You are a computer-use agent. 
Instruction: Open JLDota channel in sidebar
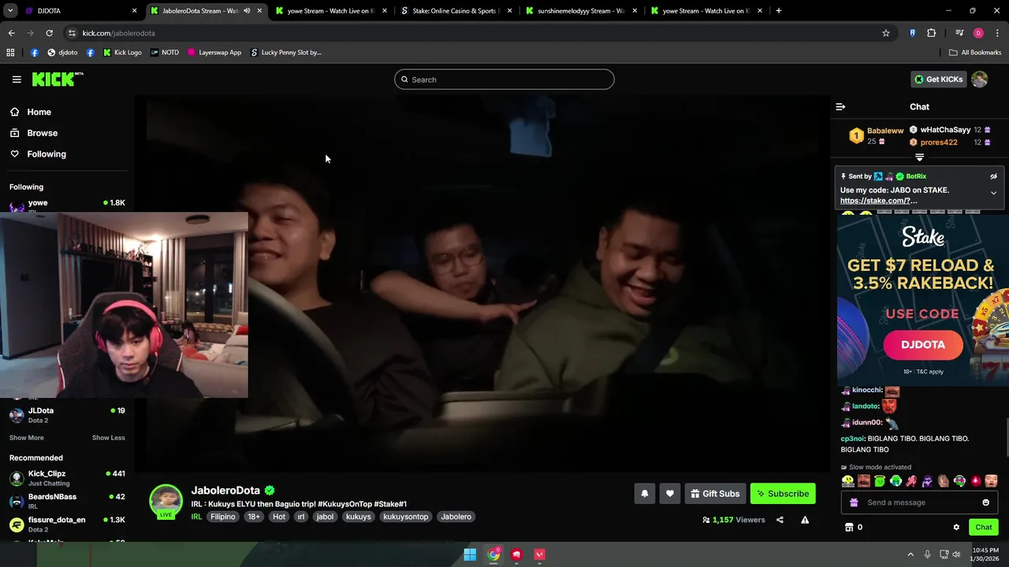tap(41, 410)
